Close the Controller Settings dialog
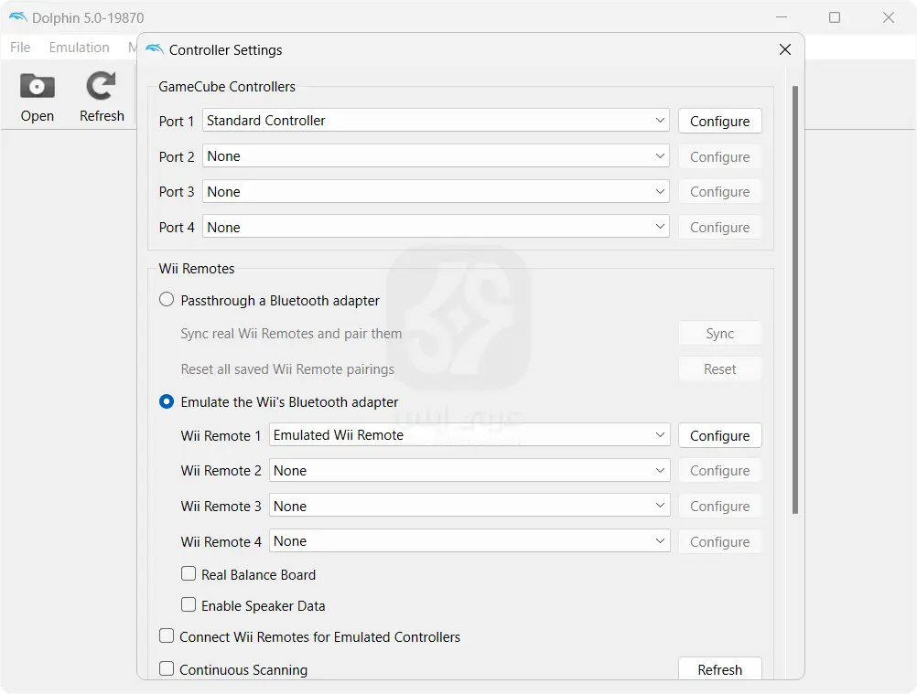Screen dimensions: 917x694 pos(784,50)
